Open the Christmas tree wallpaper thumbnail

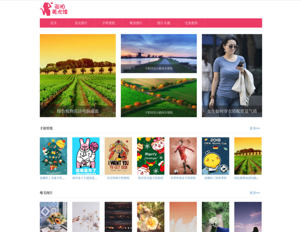[x=53, y=156]
